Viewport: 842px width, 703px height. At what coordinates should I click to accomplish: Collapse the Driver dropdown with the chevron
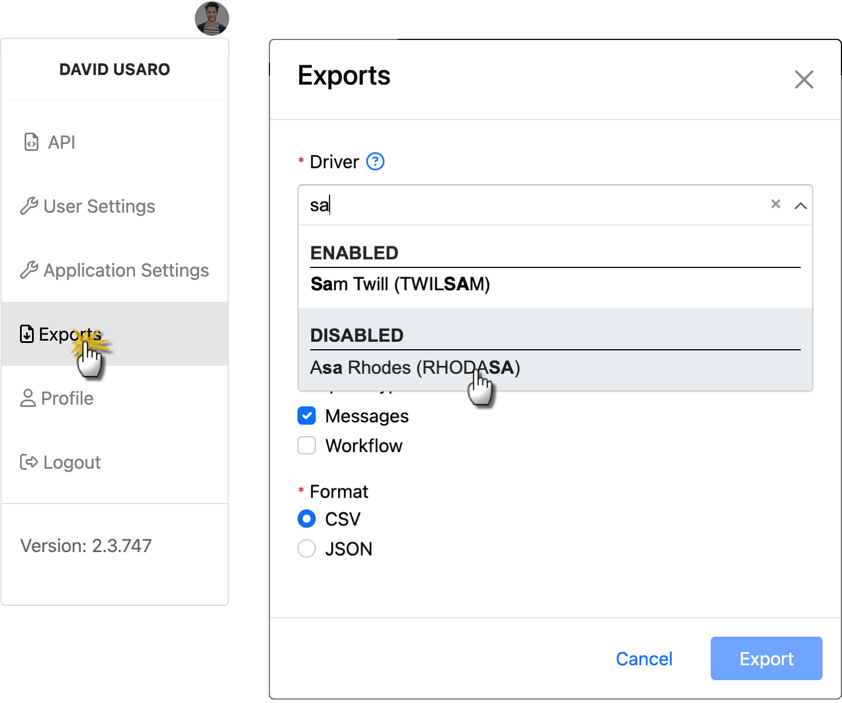tap(801, 205)
